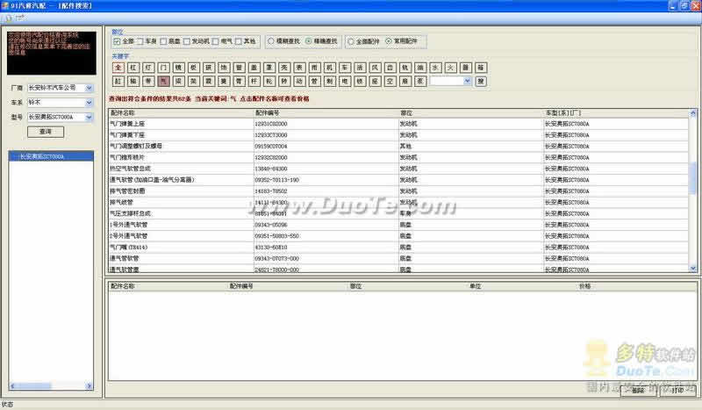Select the '气门弹簧上座' part row
Viewport: 702px width, 410px height.
pos(398,124)
